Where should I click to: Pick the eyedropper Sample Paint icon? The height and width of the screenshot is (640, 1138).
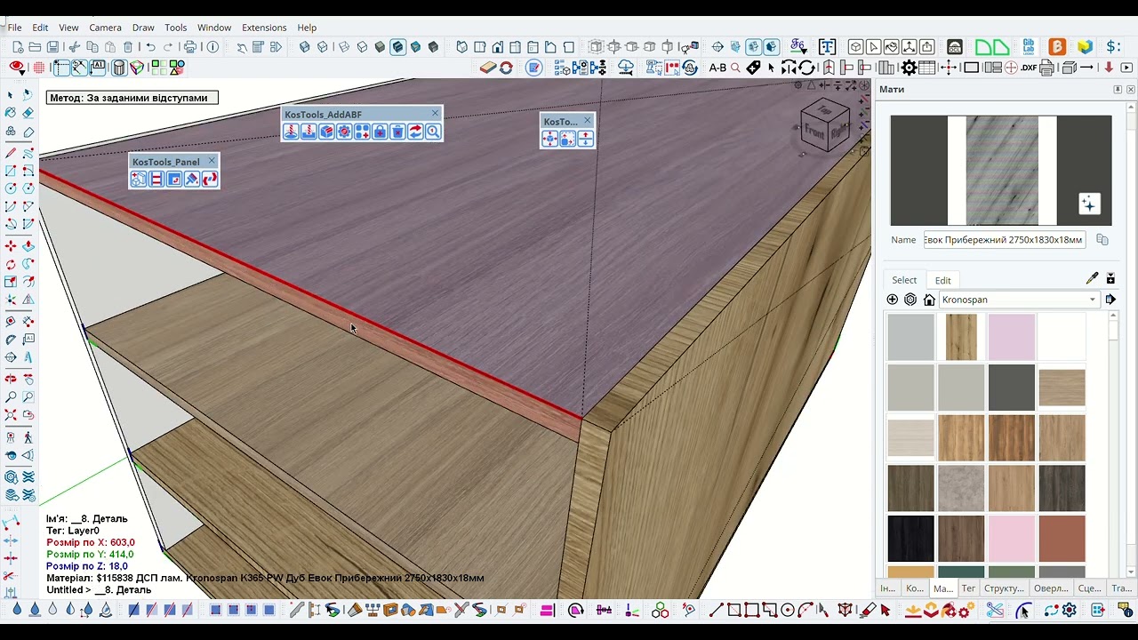pos(1092,278)
